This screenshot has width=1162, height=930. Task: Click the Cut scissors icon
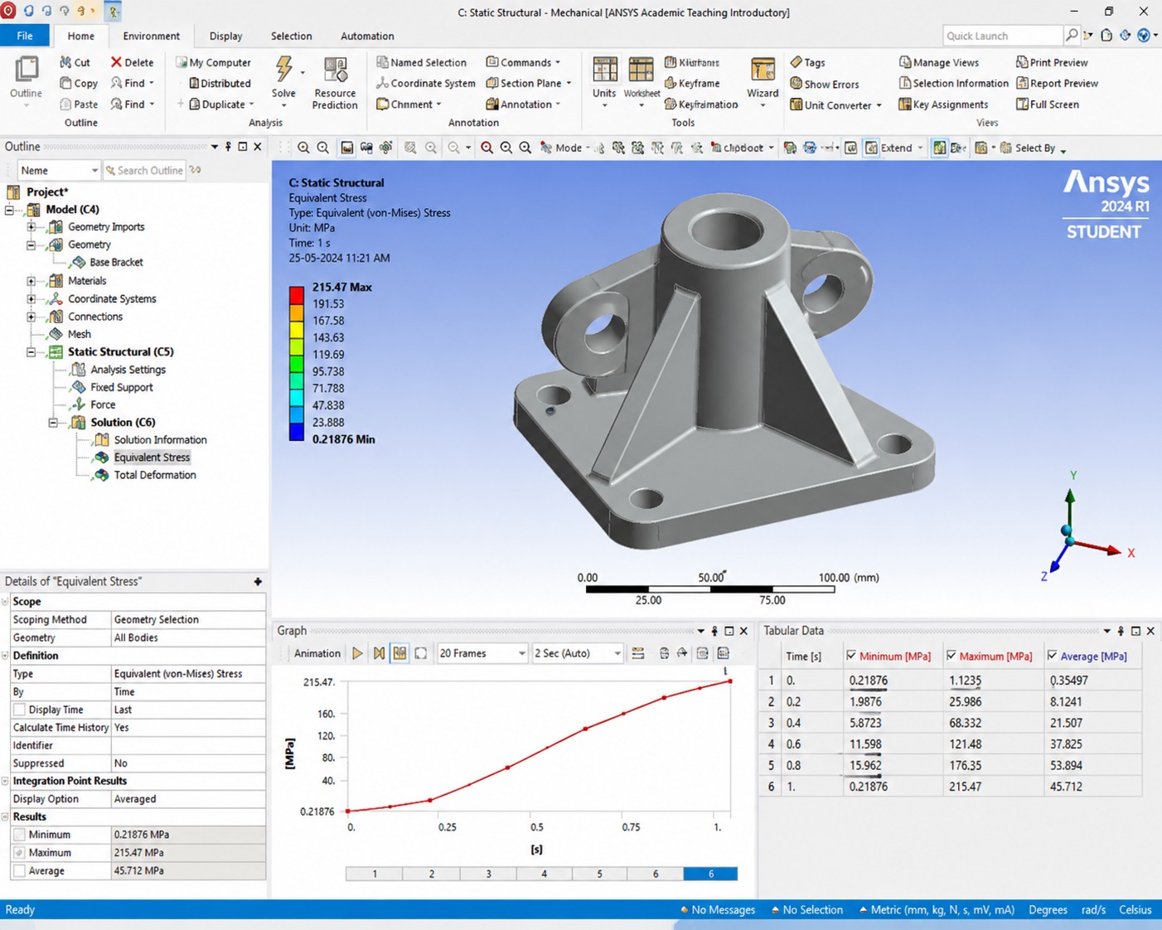click(x=65, y=62)
